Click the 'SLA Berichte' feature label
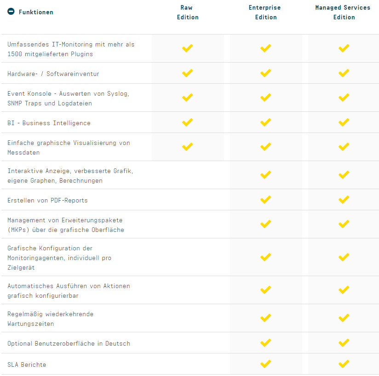The width and height of the screenshot is (379, 376). point(27,364)
